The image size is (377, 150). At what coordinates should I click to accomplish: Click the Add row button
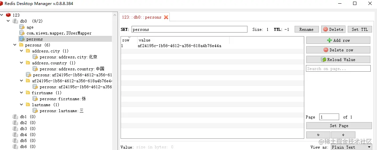click(338, 40)
